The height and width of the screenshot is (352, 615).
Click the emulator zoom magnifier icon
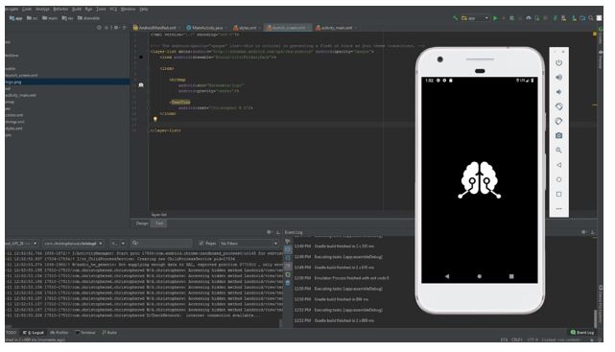(x=559, y=151)
